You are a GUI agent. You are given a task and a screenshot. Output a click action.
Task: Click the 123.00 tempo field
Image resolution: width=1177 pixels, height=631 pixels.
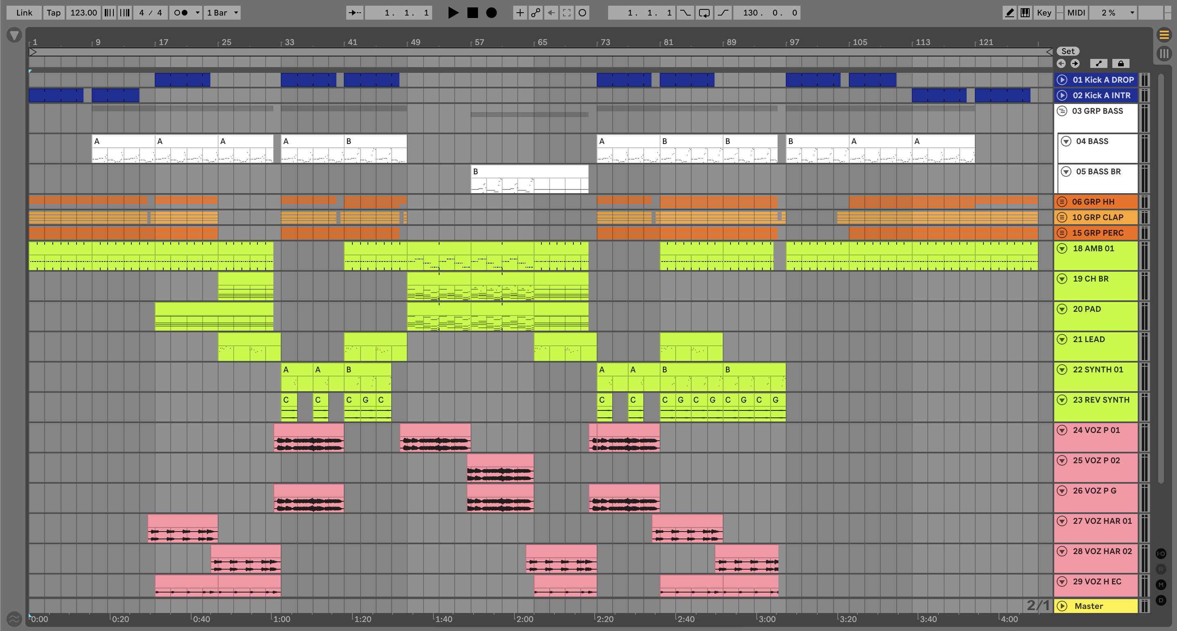coord(83,13)
